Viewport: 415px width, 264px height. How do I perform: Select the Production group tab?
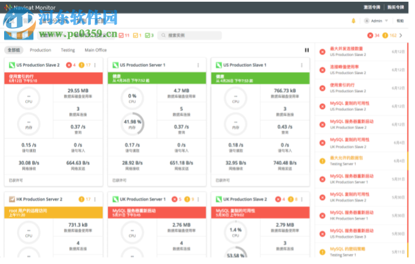40,50
